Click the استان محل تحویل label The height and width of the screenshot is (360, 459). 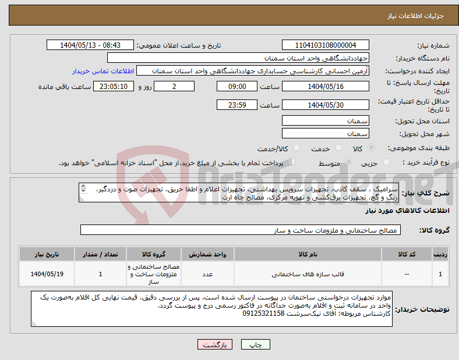click(422, 121)
